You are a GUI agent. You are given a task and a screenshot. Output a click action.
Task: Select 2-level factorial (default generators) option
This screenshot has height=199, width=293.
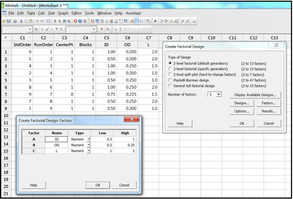pyautogui.click(x=170, y=63)
